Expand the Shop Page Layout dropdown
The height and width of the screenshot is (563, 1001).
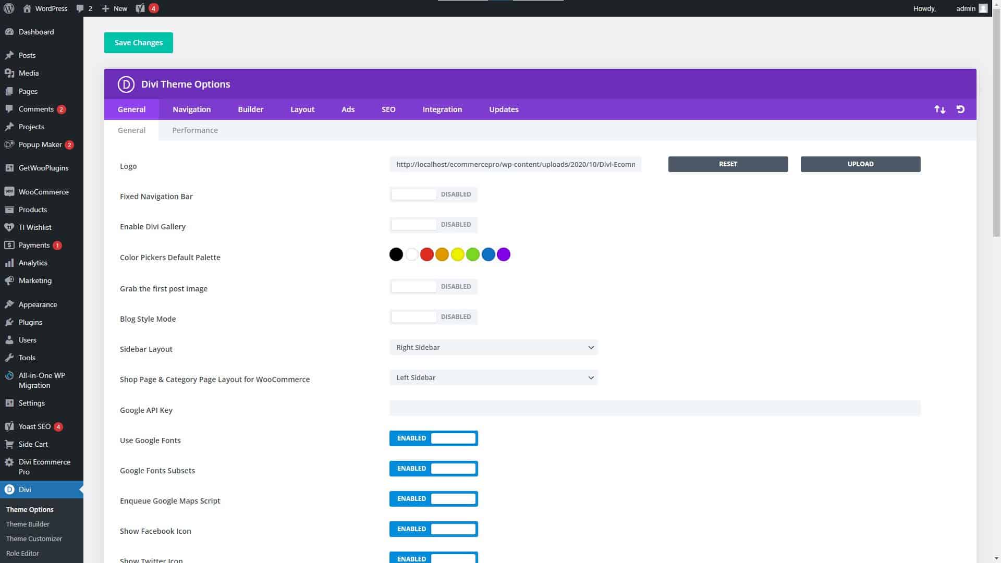pyautogui.click(x=493, y=378)
